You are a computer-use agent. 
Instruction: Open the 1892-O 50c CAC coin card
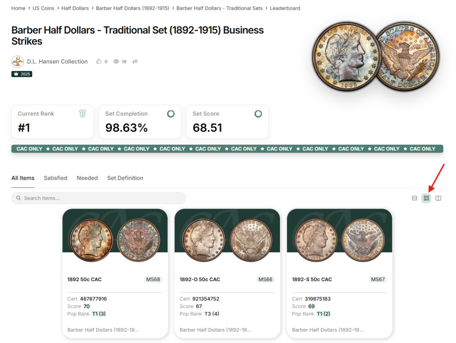[x=227, y=273]
